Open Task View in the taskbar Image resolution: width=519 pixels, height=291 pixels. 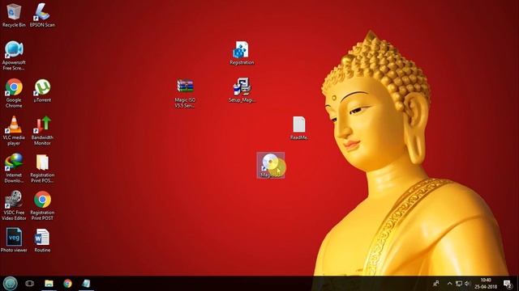[x=29, y=284]
